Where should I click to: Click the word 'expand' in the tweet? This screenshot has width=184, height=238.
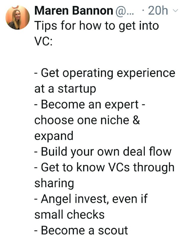(54, 136)
